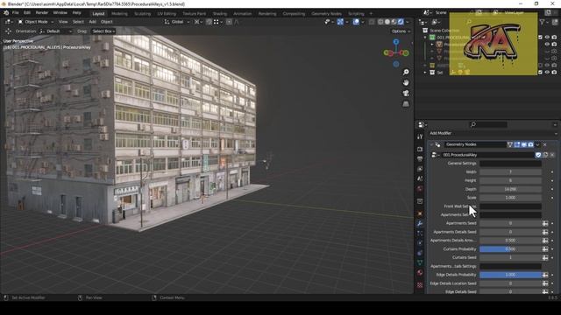This screenshot has width=561, height=315.
Task: Open the Add Modifier dropdown
Action: tap(493, 133)
